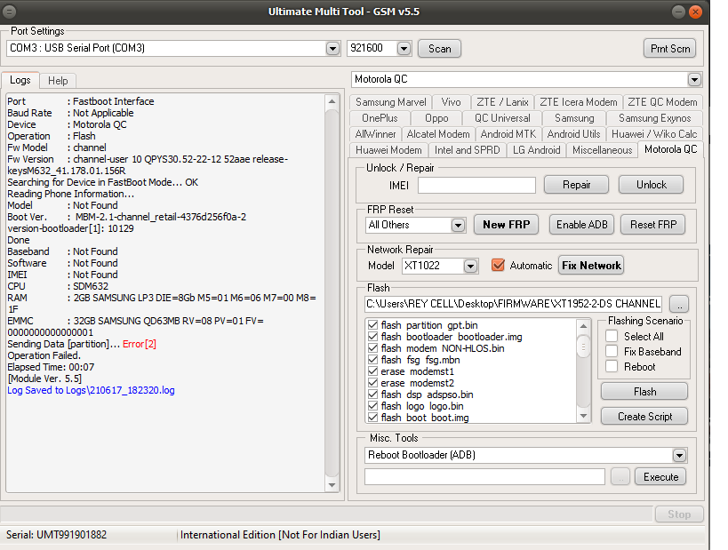Uncheck flash boot boot.img
This screenshot has height=550, width=728.
pos(372,418)
